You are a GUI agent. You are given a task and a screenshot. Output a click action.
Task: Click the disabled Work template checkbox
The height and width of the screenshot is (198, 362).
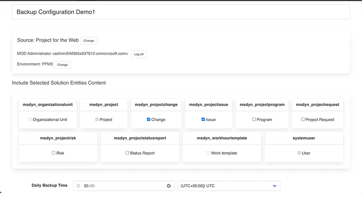pyautogui.click(x=208, y=153)
